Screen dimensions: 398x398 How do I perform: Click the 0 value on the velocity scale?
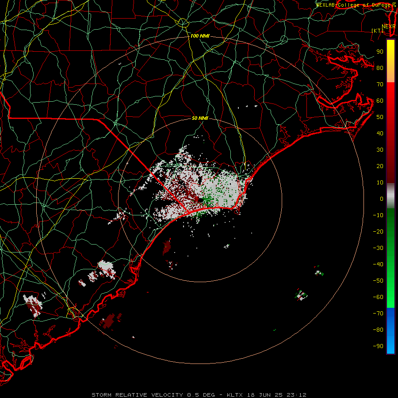382,199
